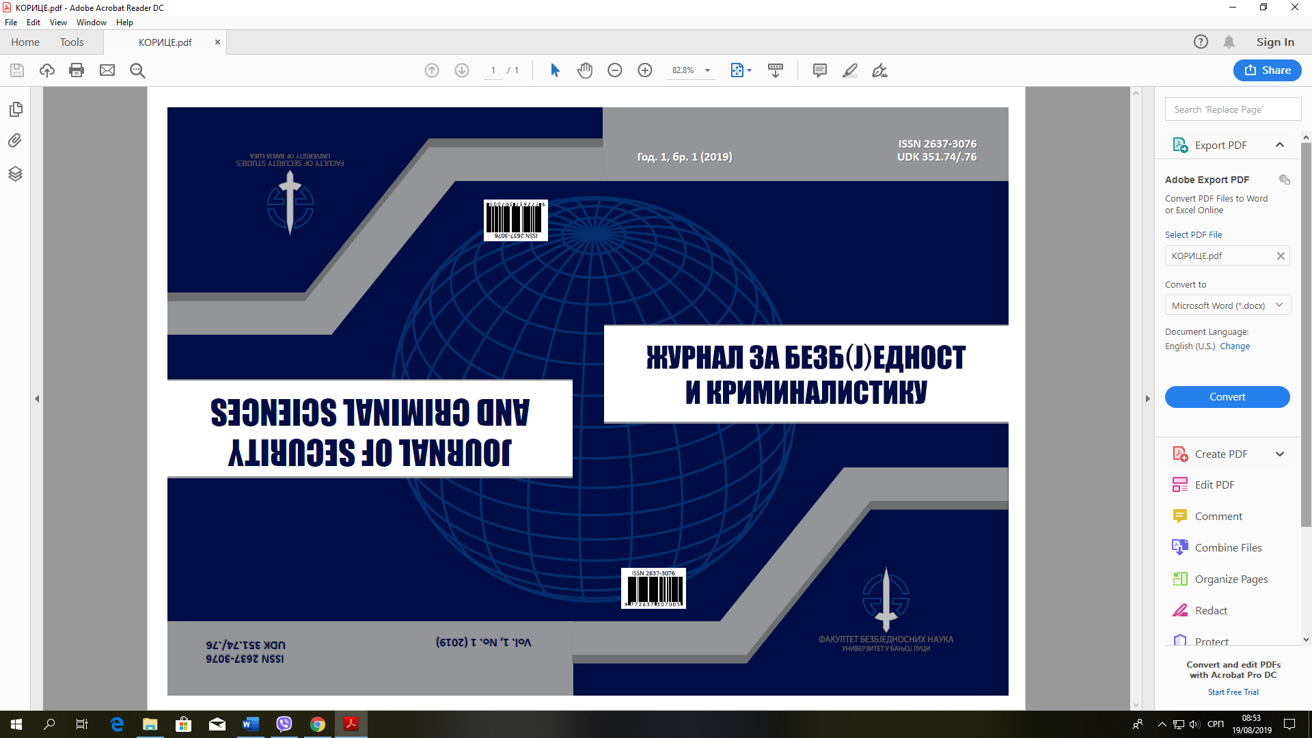The height and width of the screenshot is (738, 1312).
Task: Click the Zoom in plus icon
Action: click(x=644, y=70)
